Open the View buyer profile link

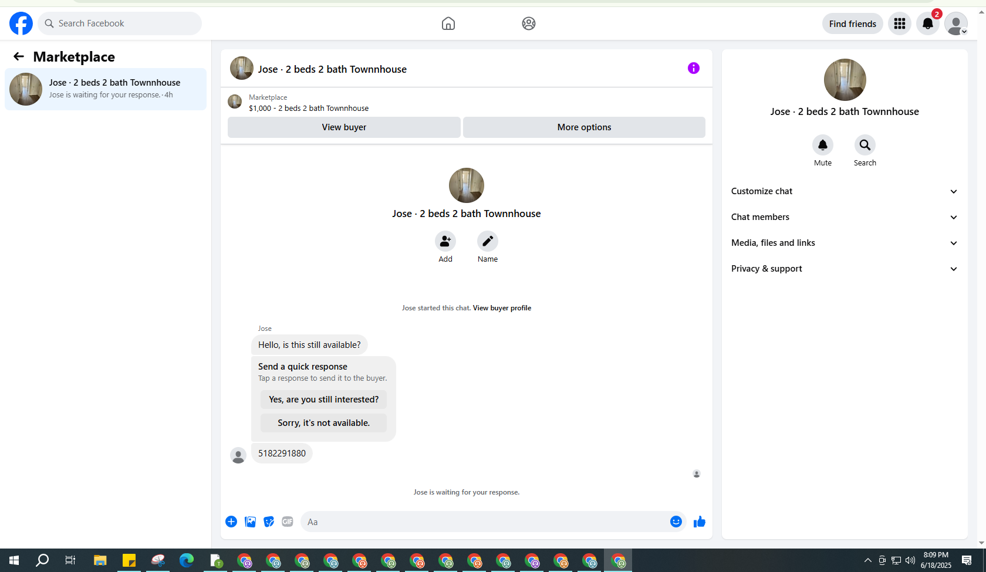pyautogui.click(x=502, y=308)
